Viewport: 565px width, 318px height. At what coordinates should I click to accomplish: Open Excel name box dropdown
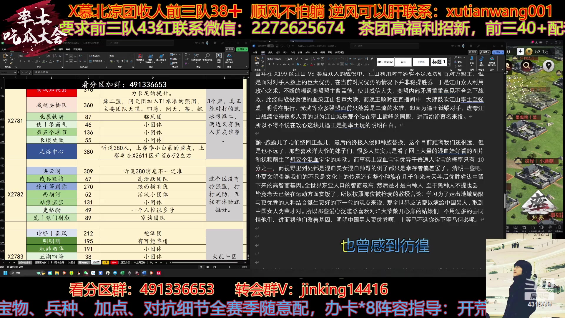[x=15, y=72]
